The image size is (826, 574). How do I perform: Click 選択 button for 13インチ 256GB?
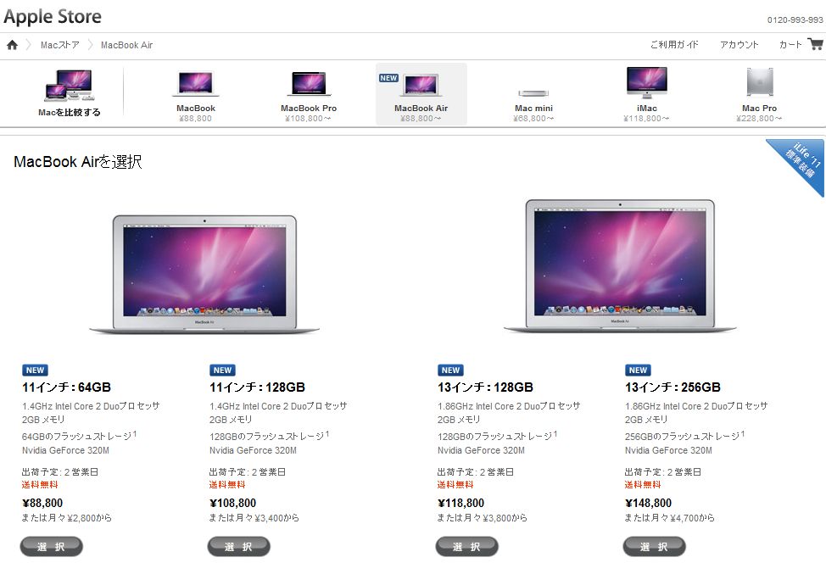[x=654, y=547]
